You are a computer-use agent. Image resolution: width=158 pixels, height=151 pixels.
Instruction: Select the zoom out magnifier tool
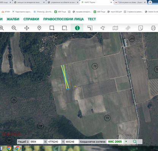click(14, 28)
